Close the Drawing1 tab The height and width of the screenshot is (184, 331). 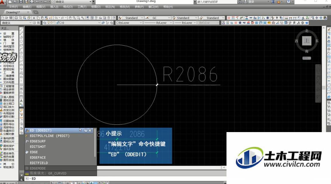tap(28, 12)
